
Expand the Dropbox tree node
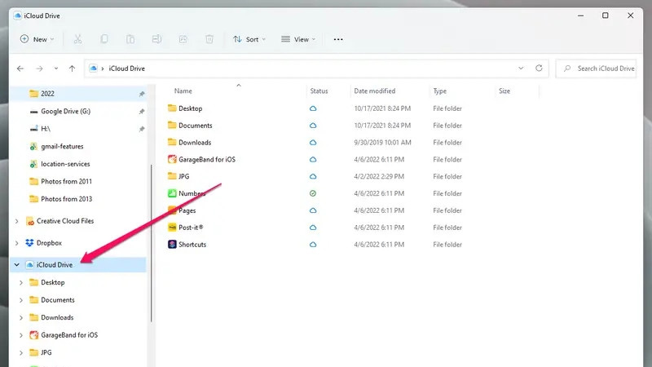pos(16,243)
